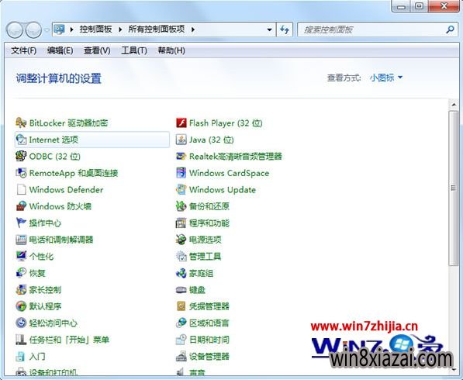
Task: Expand the arrow after 控制面板 breadcrumb
Action: tap(120, 29)
